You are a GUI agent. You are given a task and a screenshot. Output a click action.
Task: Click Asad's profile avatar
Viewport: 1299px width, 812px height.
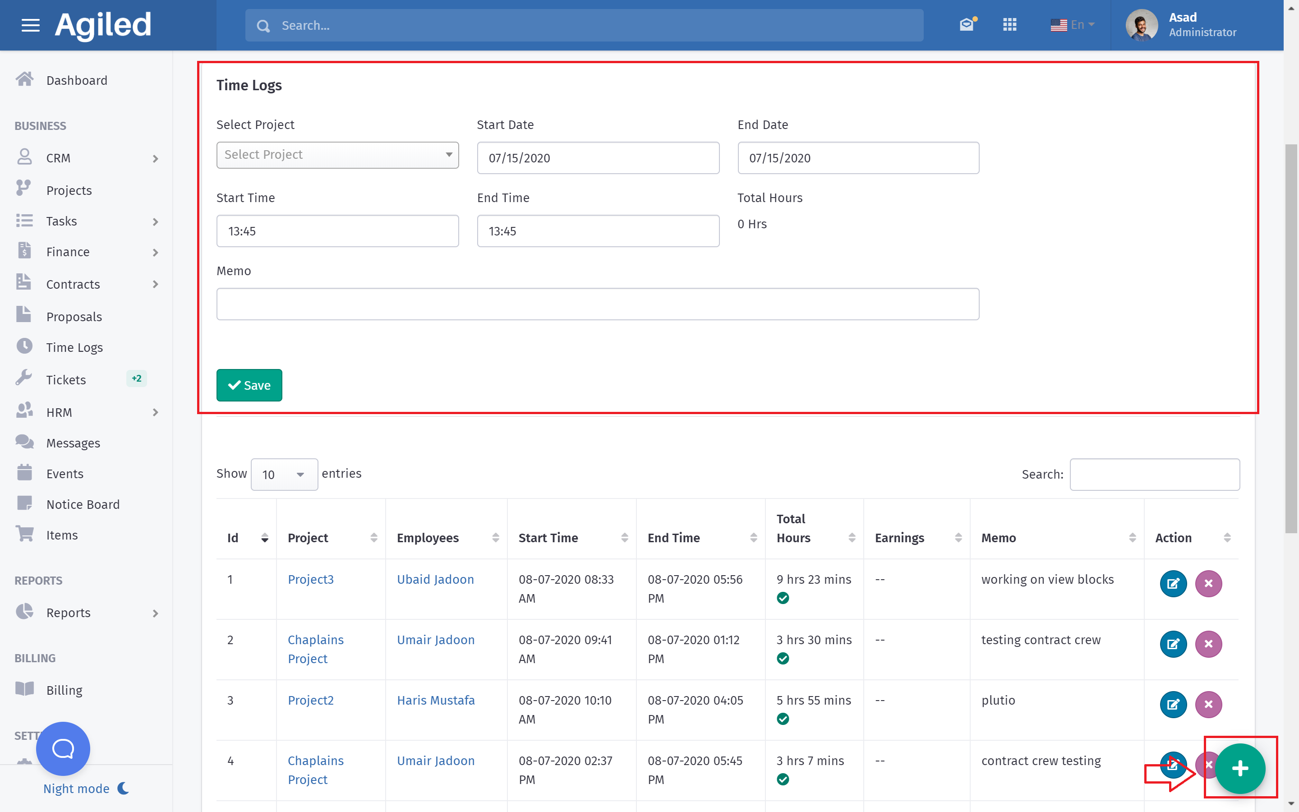click(x=1142, y=25)
